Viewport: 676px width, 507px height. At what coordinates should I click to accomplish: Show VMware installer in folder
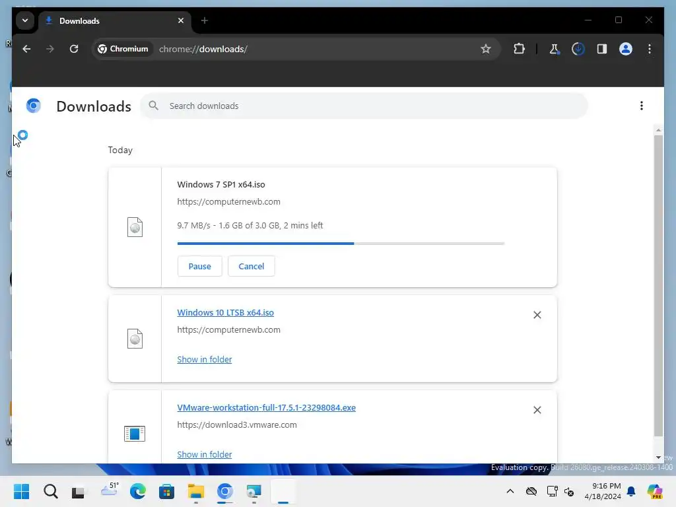click(205, 454)
